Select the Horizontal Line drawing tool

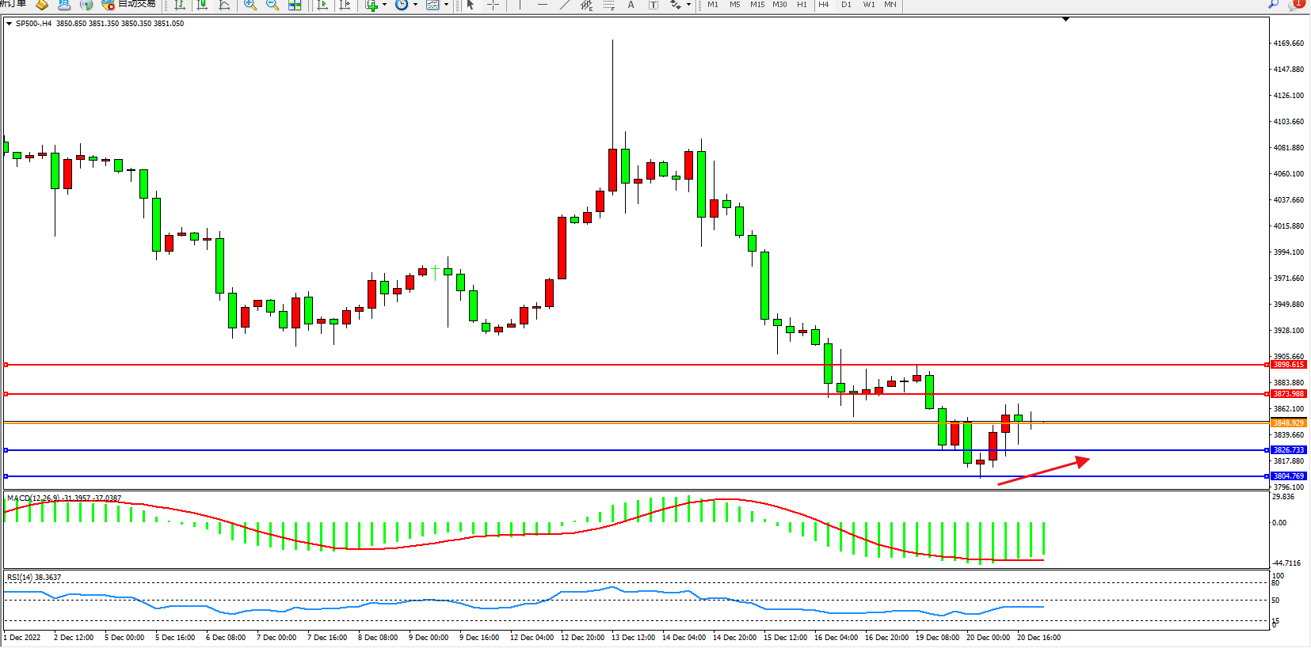click(x=543, y=5)
